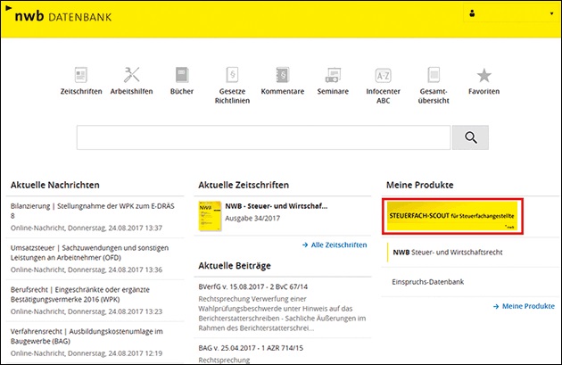The image size is (562, 365).
Task: Follow the Alle Zeitschriften link
Action: point(334,244)
